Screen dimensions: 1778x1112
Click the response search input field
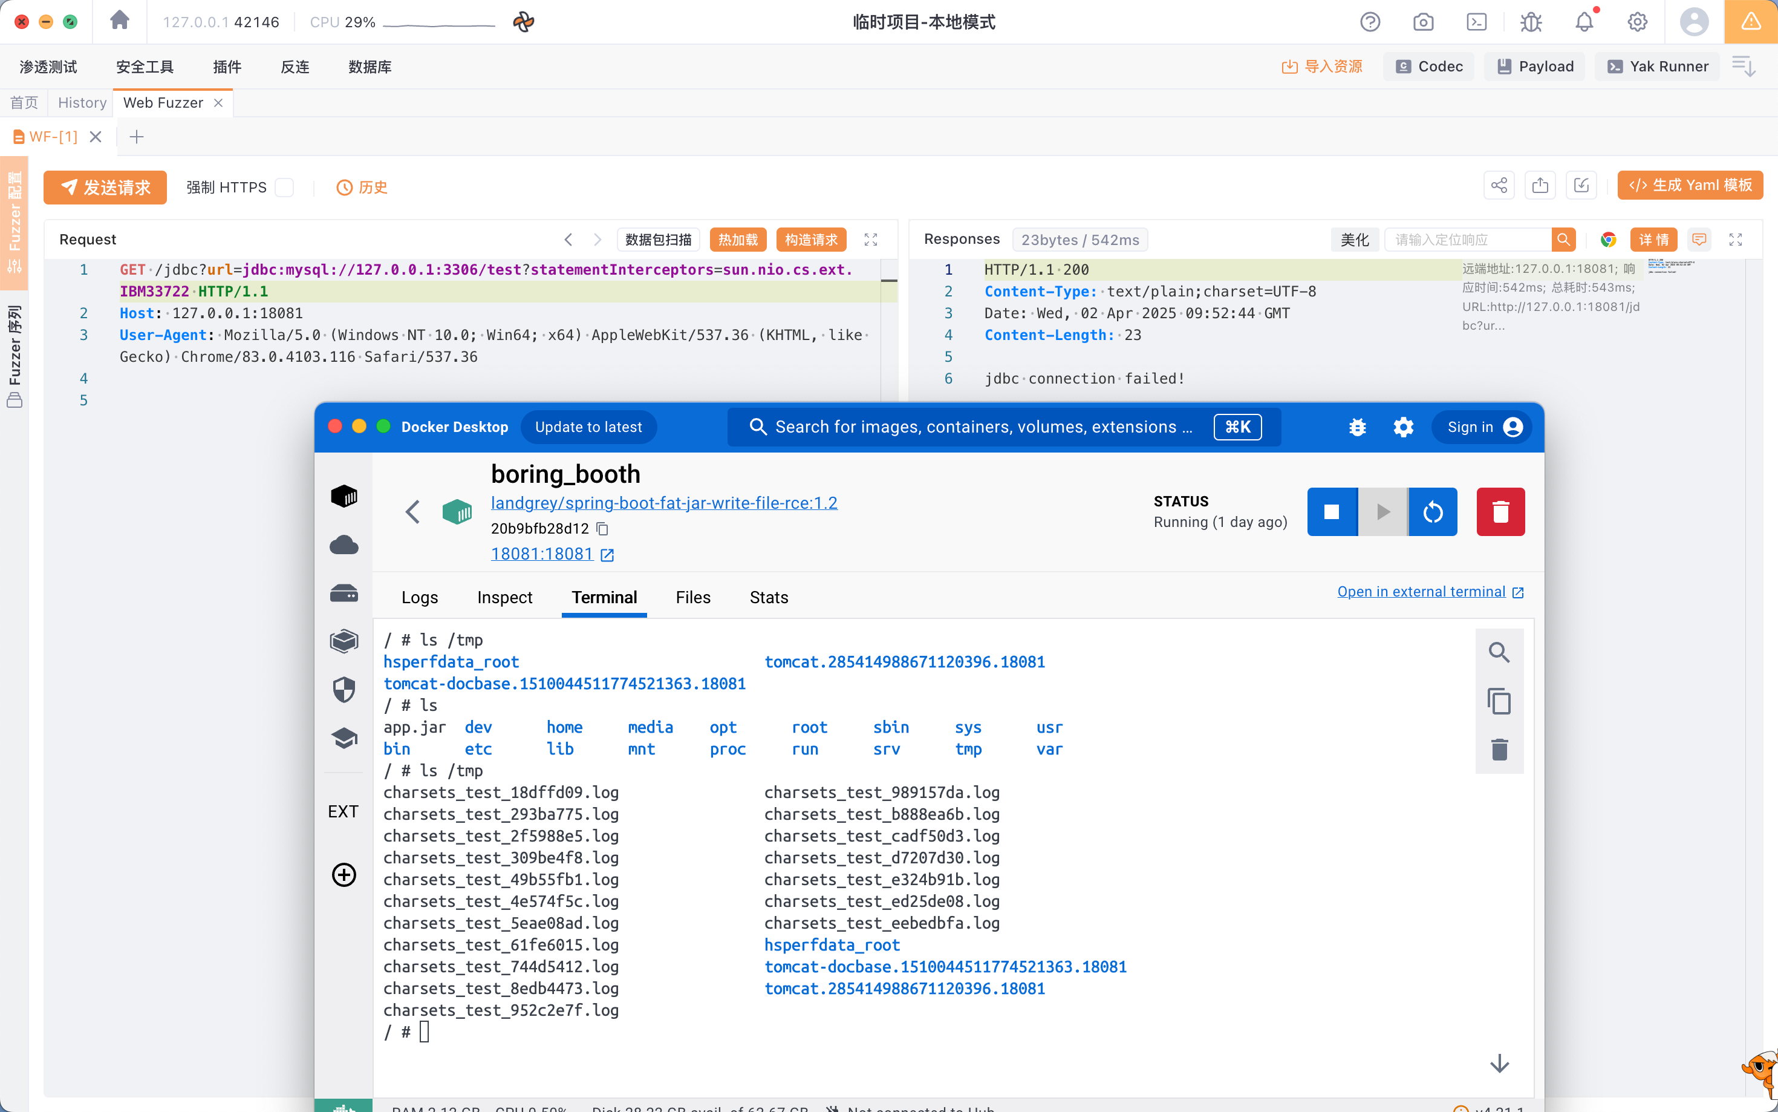pos(1467,240)
